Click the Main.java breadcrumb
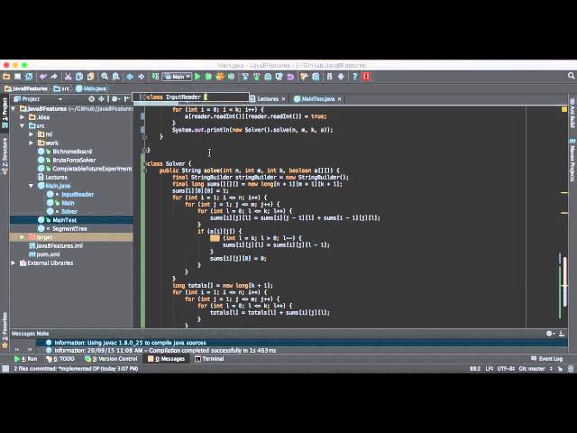577x433 pixels. point(91,88)
